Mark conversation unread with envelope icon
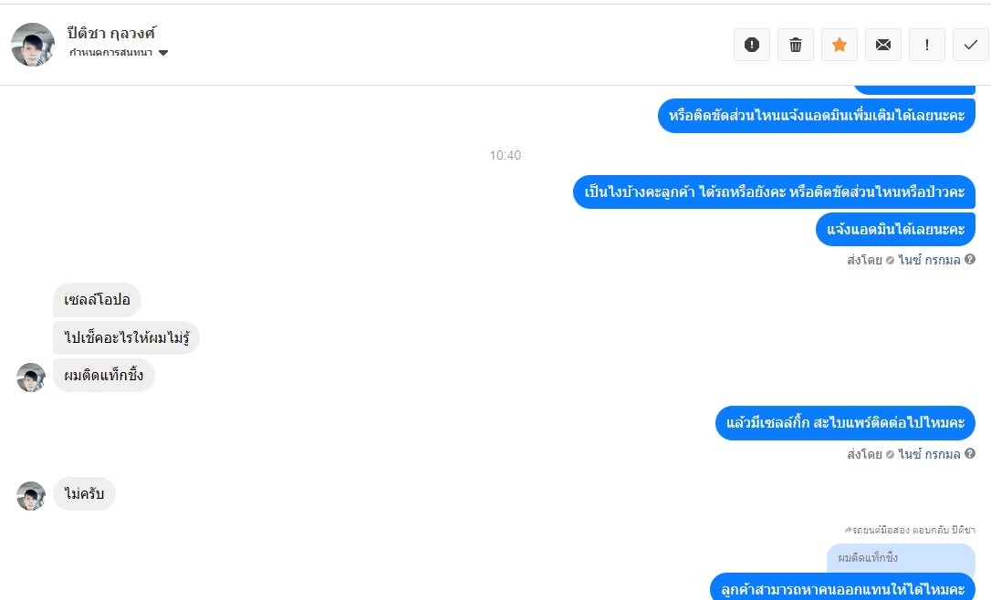The height and width of the screenshot is (600, 991). tap(883, 45)
